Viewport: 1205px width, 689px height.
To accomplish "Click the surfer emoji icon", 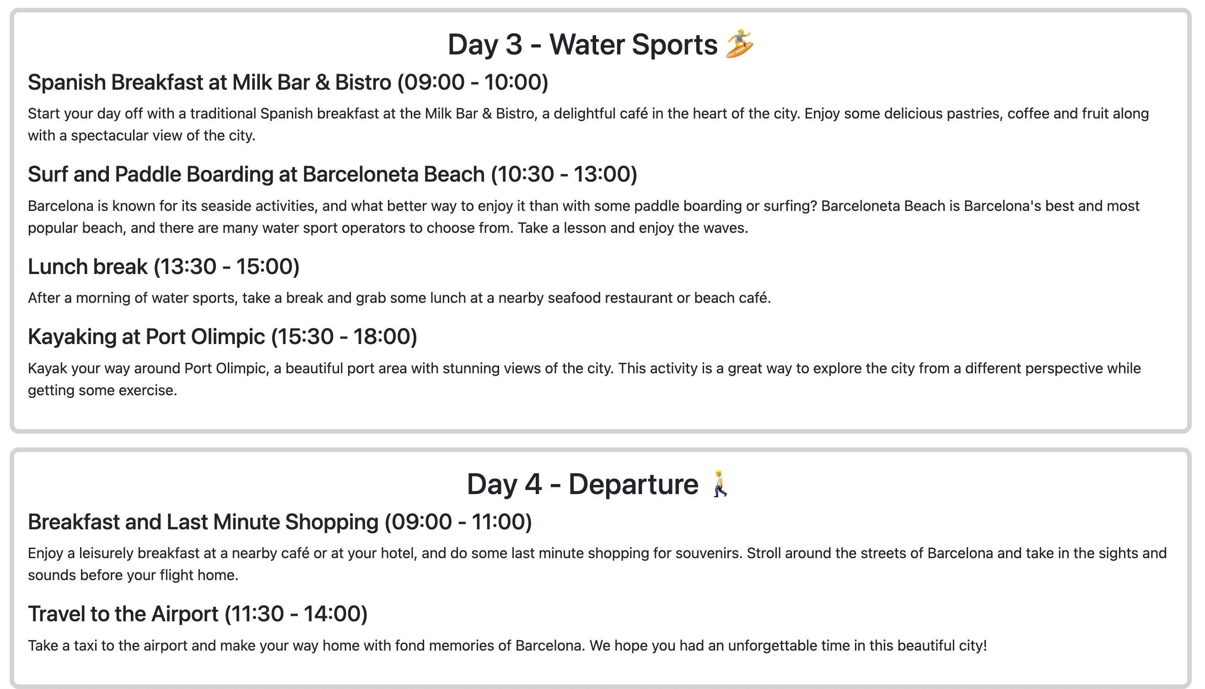I will [739, 43].
